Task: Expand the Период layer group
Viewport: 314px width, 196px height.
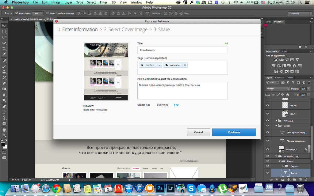Action: tap(283, 166)
